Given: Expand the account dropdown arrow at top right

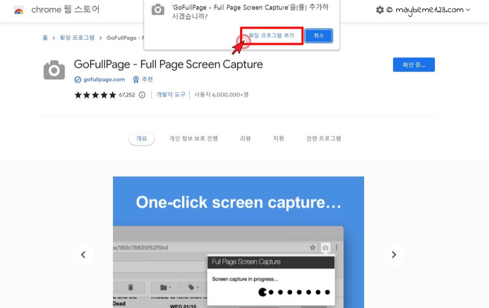Looking at the screenshot, I should 468,10.
